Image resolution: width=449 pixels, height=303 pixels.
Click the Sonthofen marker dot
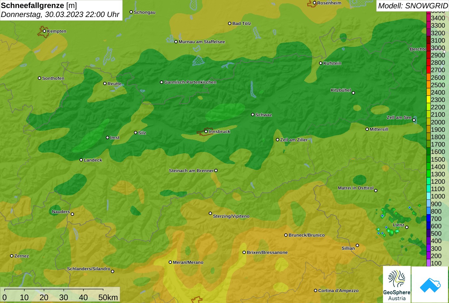point(39,78)
